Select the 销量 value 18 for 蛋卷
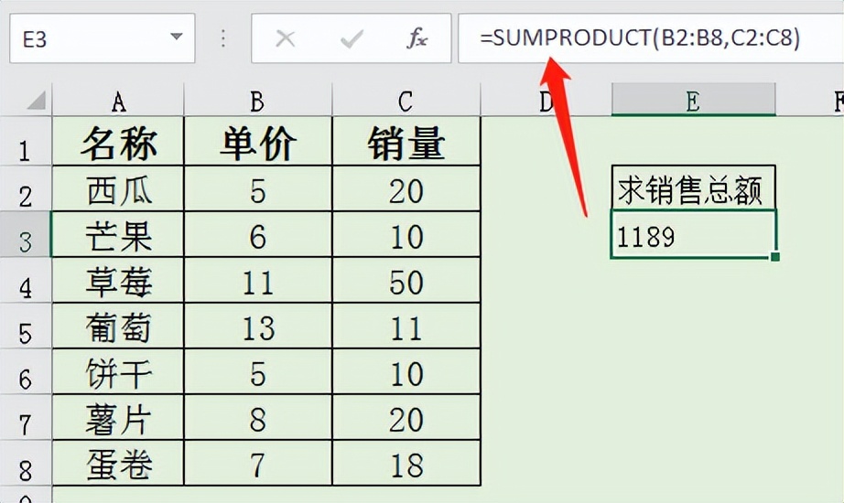This screenshot has height=503, width=844. click(x=406, y=465)
